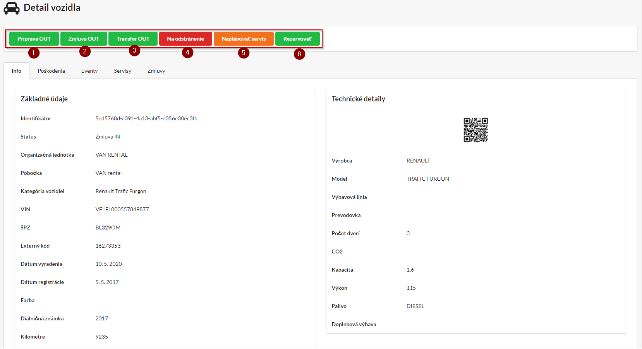Click the orange Naplánovať servis button
The image size is (642, 349).
244,39
